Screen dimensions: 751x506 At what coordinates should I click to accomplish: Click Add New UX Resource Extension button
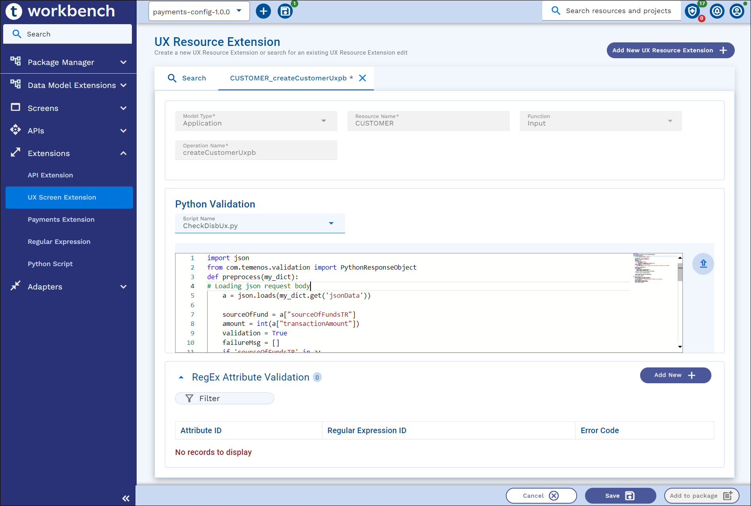point(670,50)
